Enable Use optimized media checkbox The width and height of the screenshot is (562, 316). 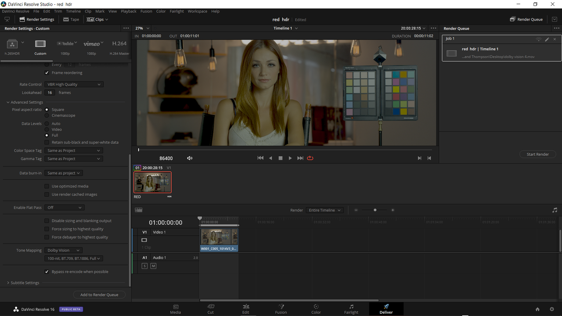tap(47, 186)
